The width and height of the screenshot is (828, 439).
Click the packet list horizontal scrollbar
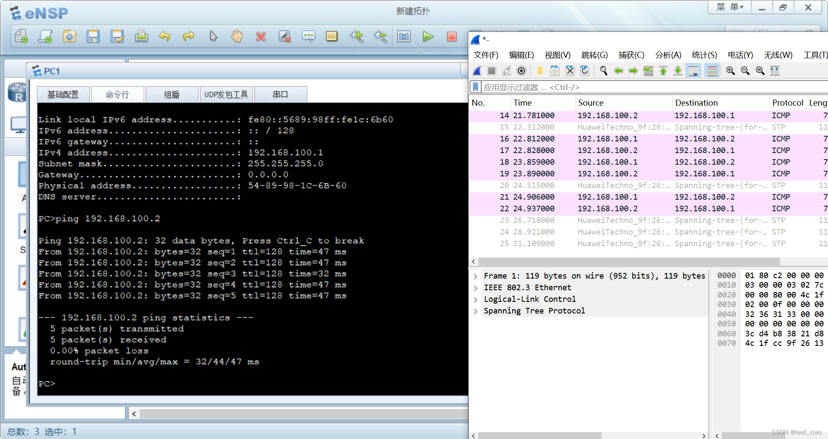coord(629,261)
